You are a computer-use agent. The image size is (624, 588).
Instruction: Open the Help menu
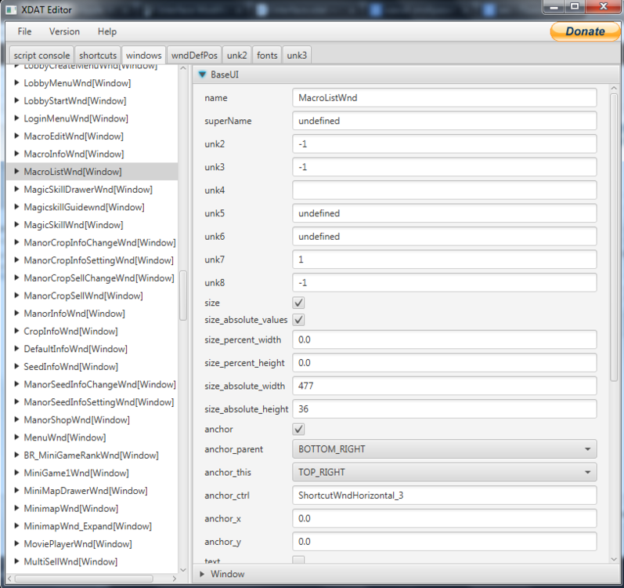click(107, 31)
